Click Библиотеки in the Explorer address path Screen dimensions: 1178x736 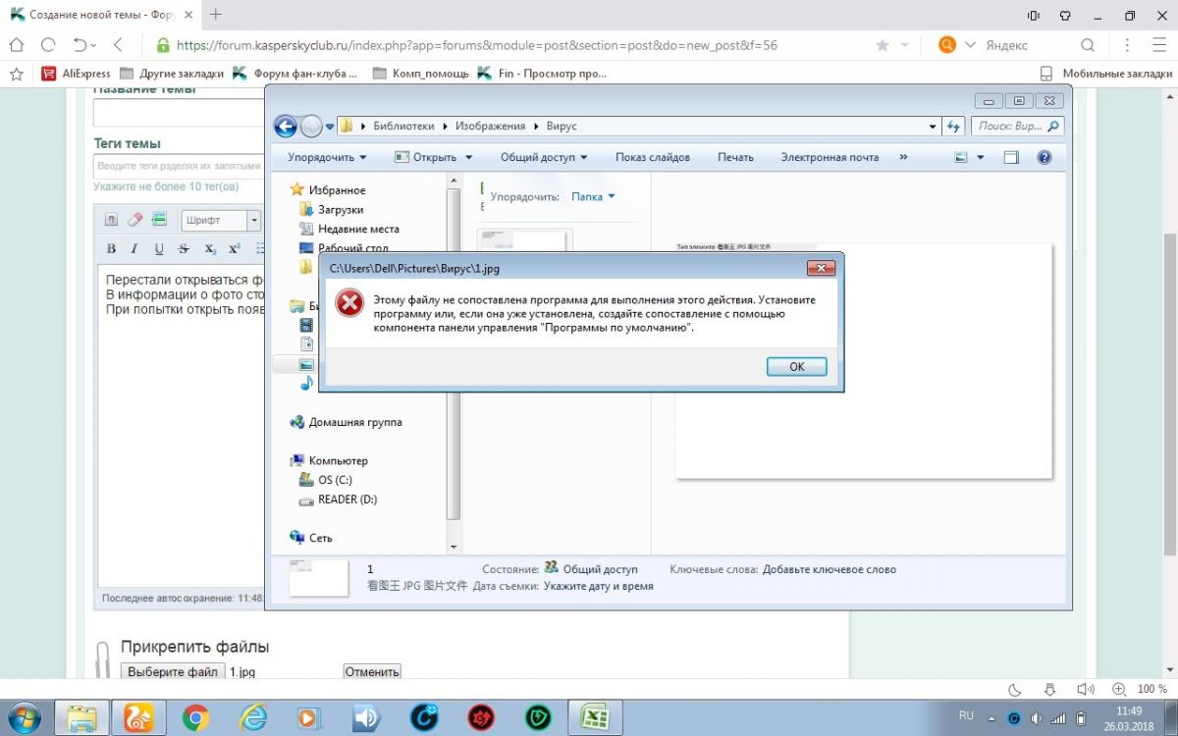[x=405, y=127]
